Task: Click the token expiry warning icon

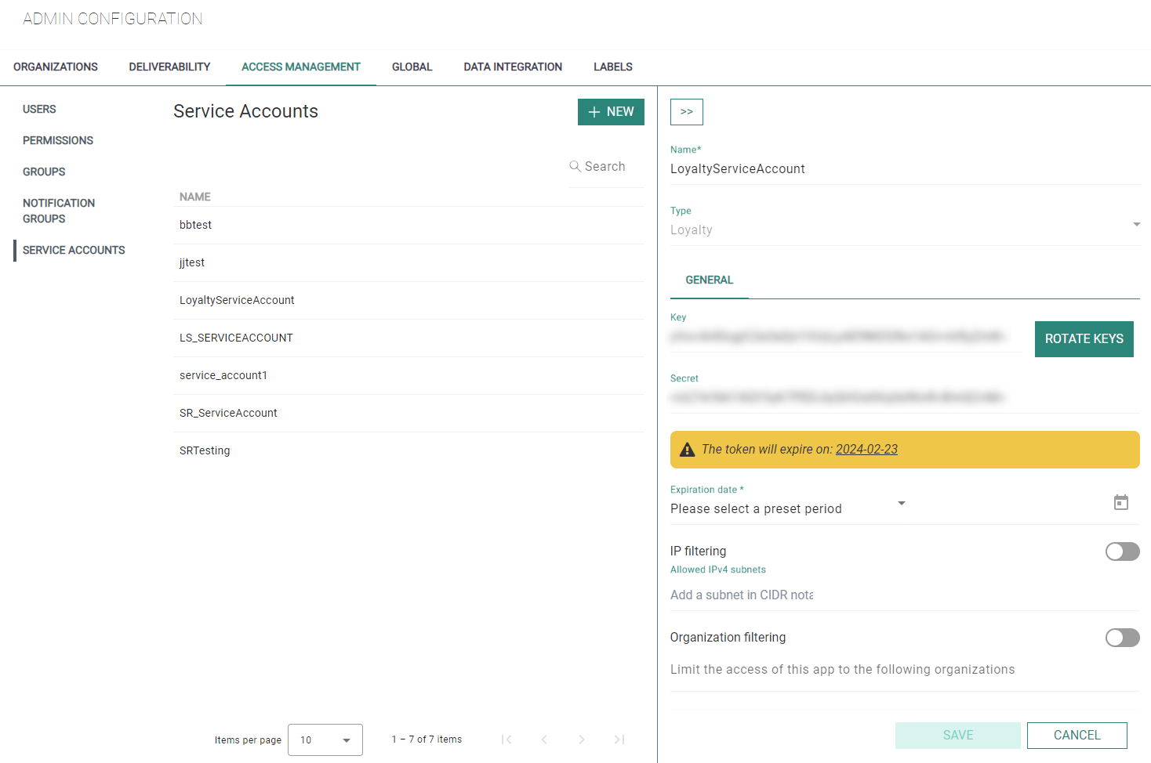Action: (x=687, y=450)
